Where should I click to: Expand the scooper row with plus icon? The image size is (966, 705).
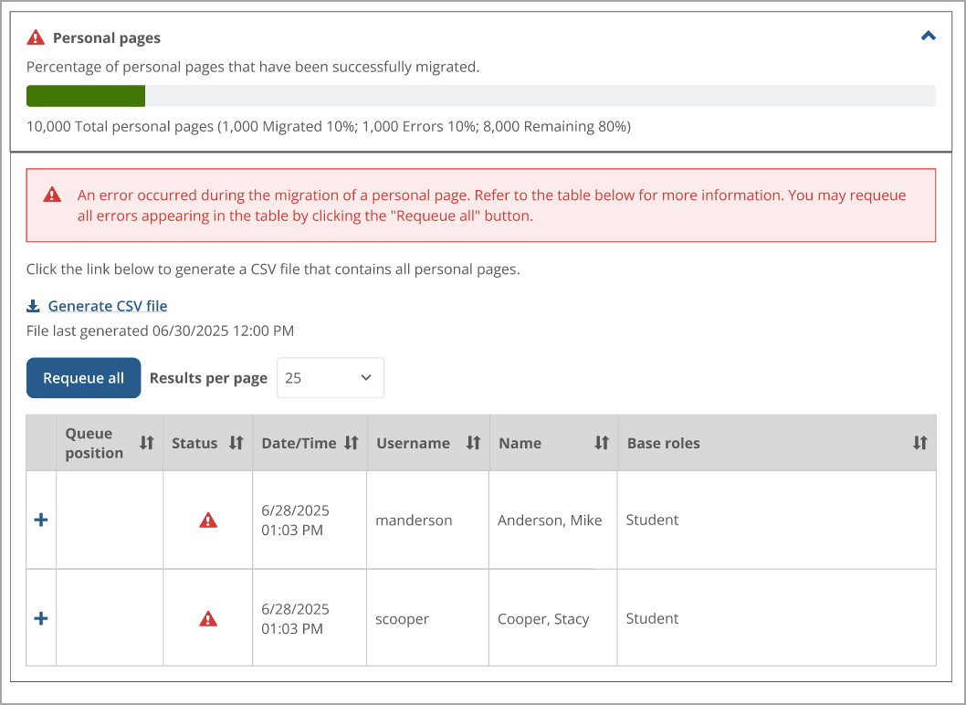[x=41, y=618]
